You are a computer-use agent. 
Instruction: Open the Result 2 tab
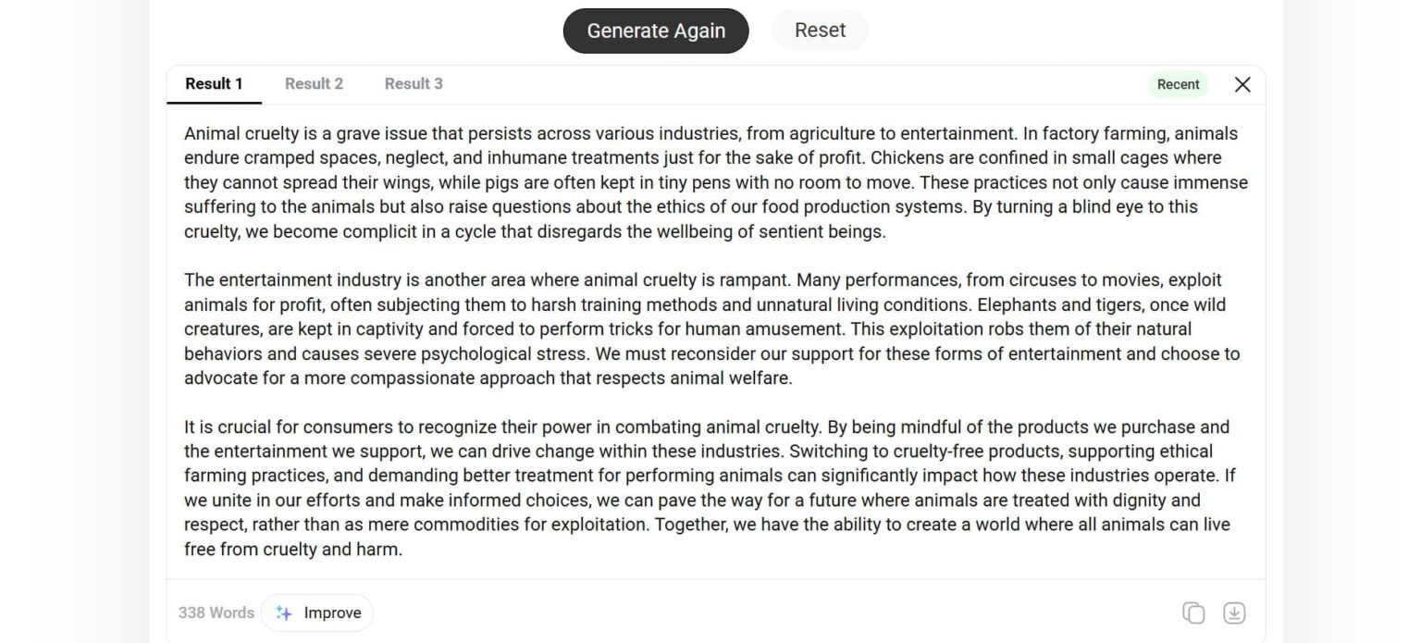[314, 84]
